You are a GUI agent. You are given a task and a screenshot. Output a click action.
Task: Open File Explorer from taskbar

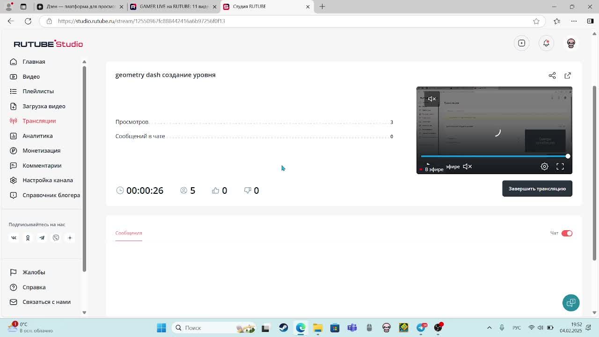tap(318, 328)
